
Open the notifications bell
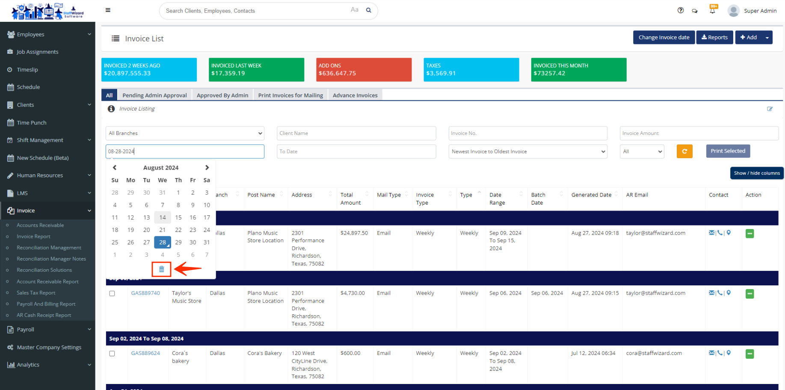712,11
